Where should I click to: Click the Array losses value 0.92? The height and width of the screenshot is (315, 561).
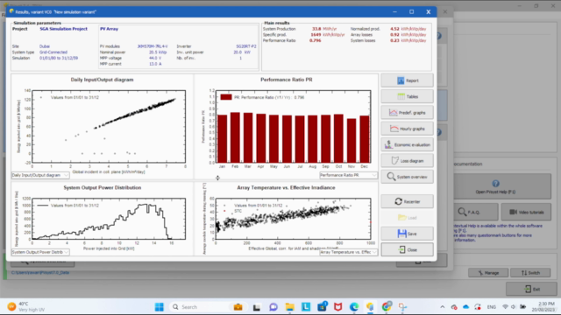point(394,35)
